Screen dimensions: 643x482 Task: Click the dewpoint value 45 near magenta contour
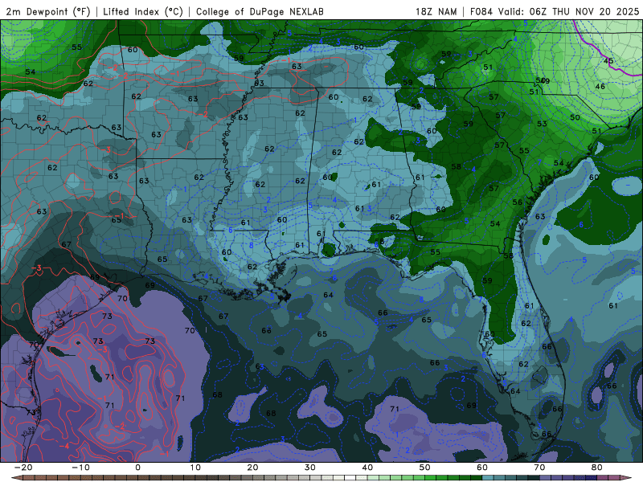(608, 61)
